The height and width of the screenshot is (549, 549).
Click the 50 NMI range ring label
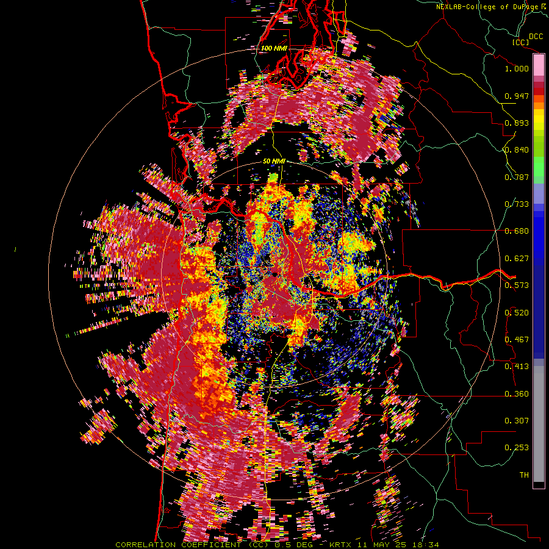point(274,161)
